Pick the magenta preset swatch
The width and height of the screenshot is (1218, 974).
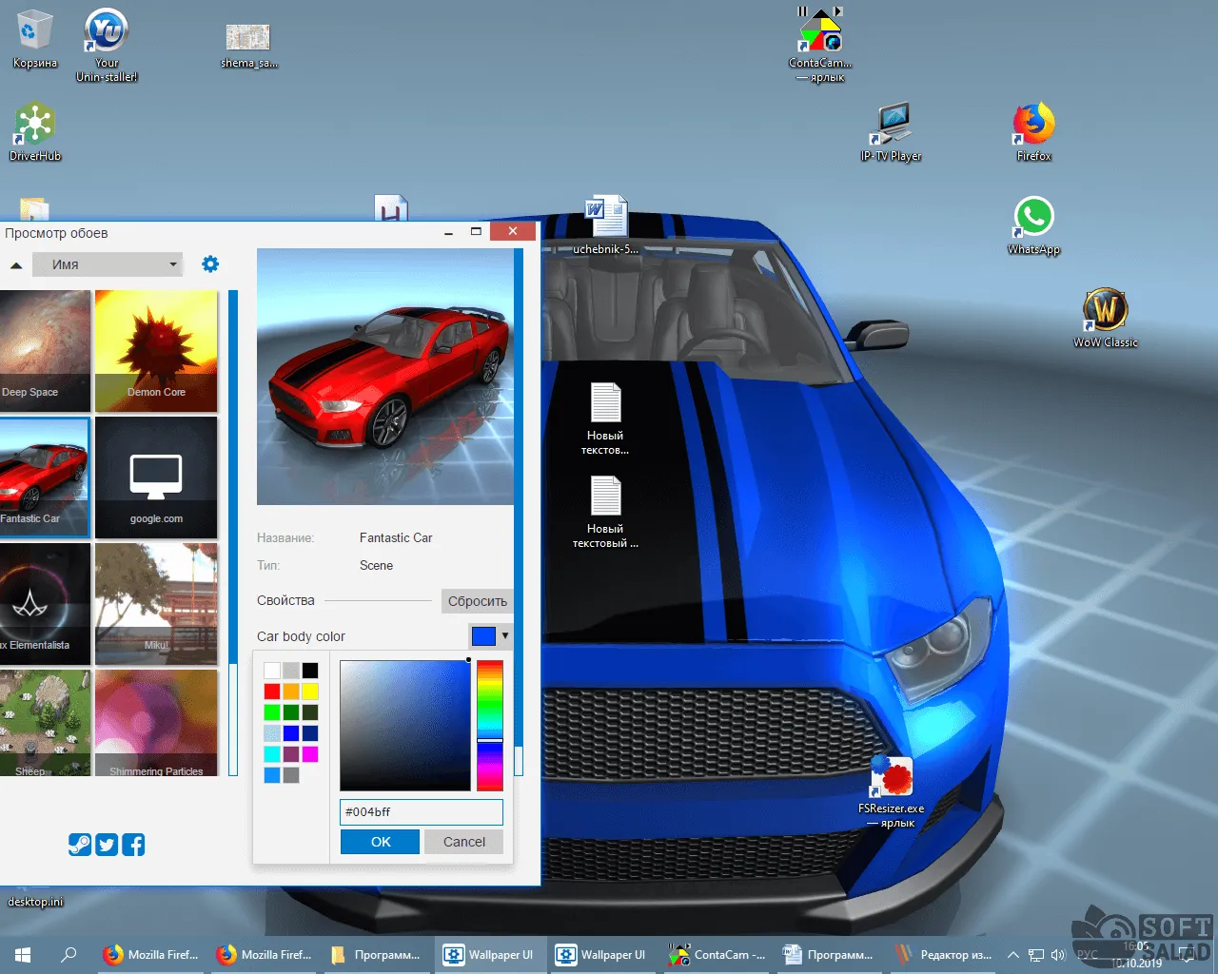coord(310,754)
